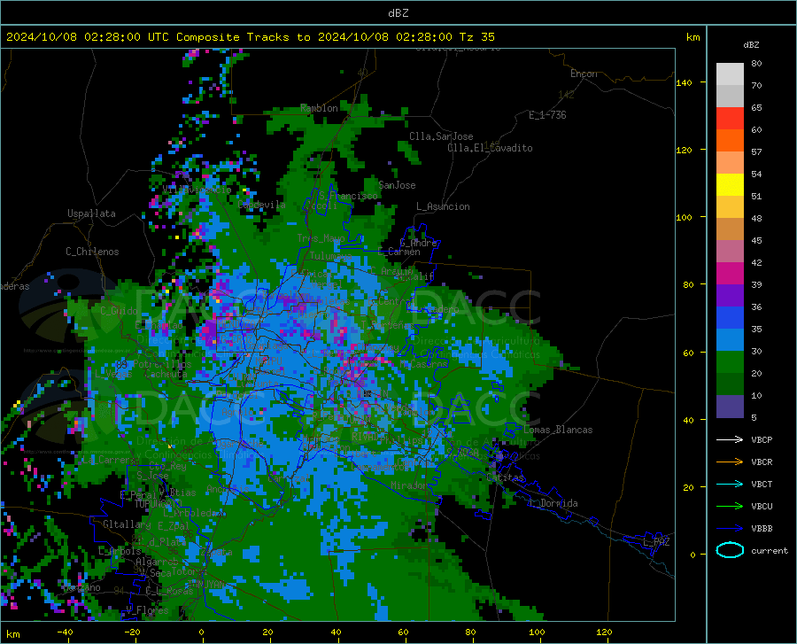Click the '-40' tick on bottom axis
Image resolution: width=797 pixels, height=644 pixels.
click(65, 632)
